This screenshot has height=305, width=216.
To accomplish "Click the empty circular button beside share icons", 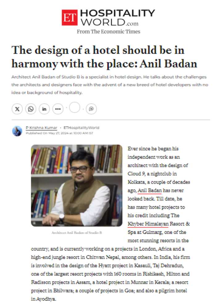I will click(x=75, y=107).
